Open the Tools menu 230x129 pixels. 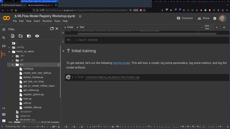click(57, 21)
